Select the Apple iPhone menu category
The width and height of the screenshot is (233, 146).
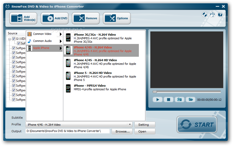[x=44, y=48]
